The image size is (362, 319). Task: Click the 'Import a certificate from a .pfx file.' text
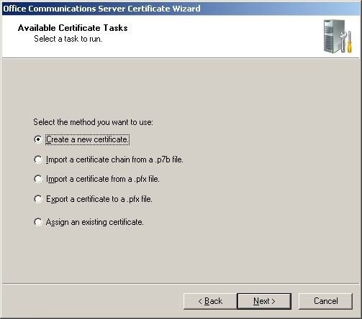[103, 179]
